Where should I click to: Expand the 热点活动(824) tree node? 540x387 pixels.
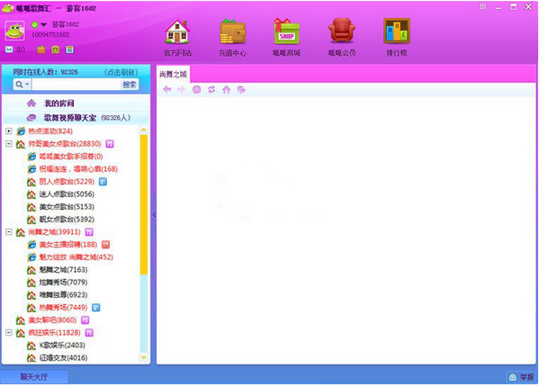click(8, 131)
